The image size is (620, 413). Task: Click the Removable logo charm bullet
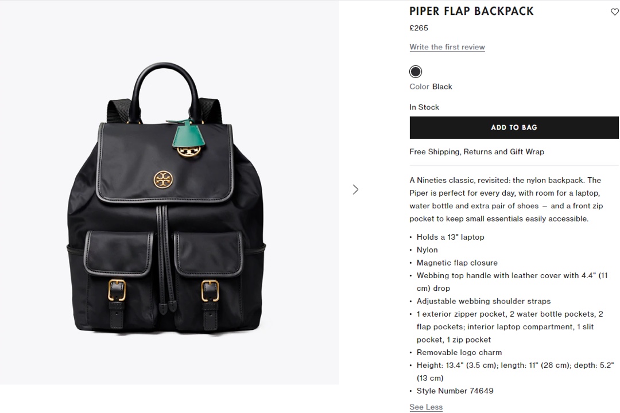click(x=459, y=353)
